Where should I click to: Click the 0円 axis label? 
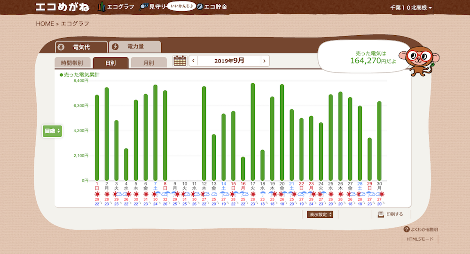click(85, 181)
